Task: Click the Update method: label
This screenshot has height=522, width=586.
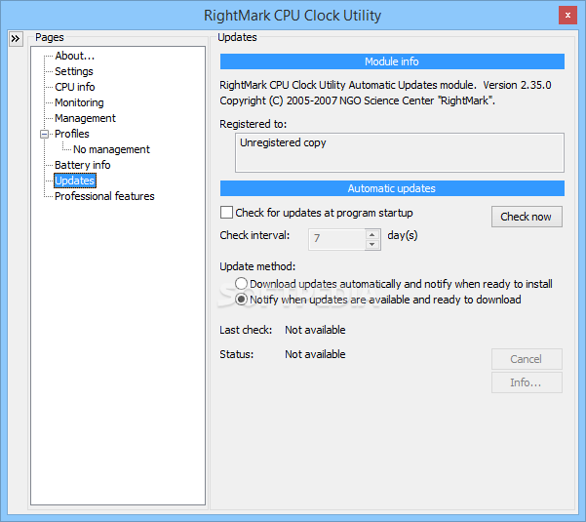Action: click(257, 266)
